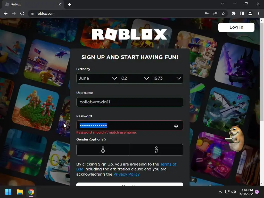Open network status tray icon
Image resolution: width=264 pixels, height=198 pixels.
tap(227, 192)
